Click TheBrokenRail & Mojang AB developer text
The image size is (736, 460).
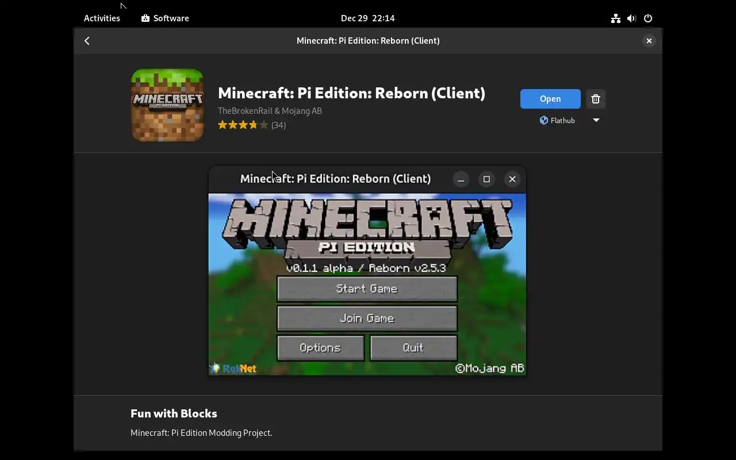pyautogui.click(x=270, y=111)
